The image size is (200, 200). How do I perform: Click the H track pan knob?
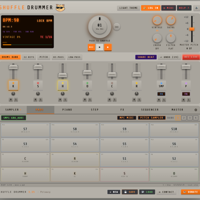(63, 94)
